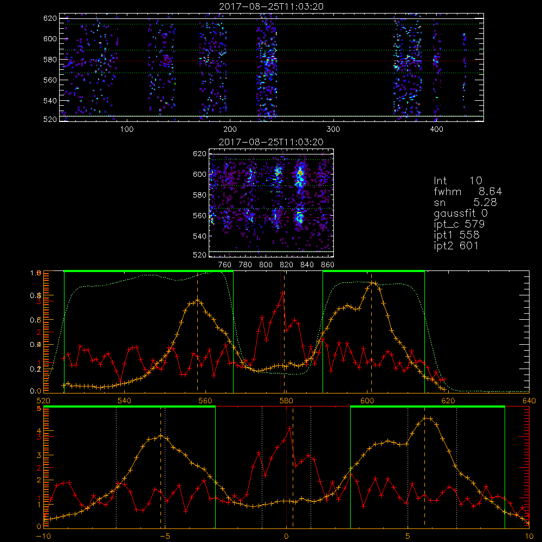This screenshot has height=542, width=542.
Task: Click the orange curve peak near 601
Action: coord(372,283)
